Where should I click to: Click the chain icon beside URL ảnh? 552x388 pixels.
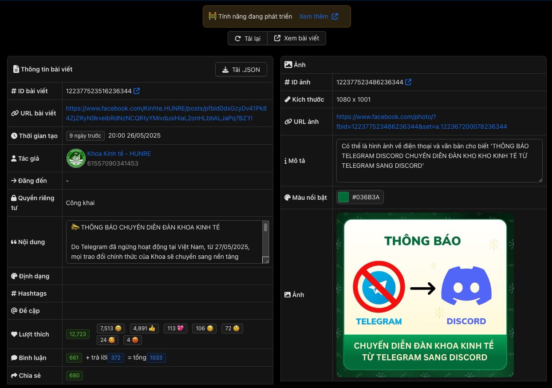point(288,122)
